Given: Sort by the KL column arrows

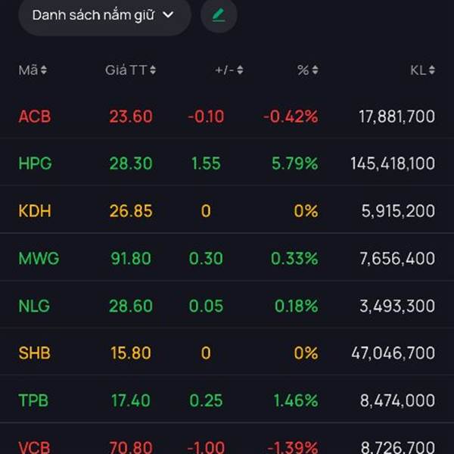Looking at the screenshot, I should tap(431, 70).
